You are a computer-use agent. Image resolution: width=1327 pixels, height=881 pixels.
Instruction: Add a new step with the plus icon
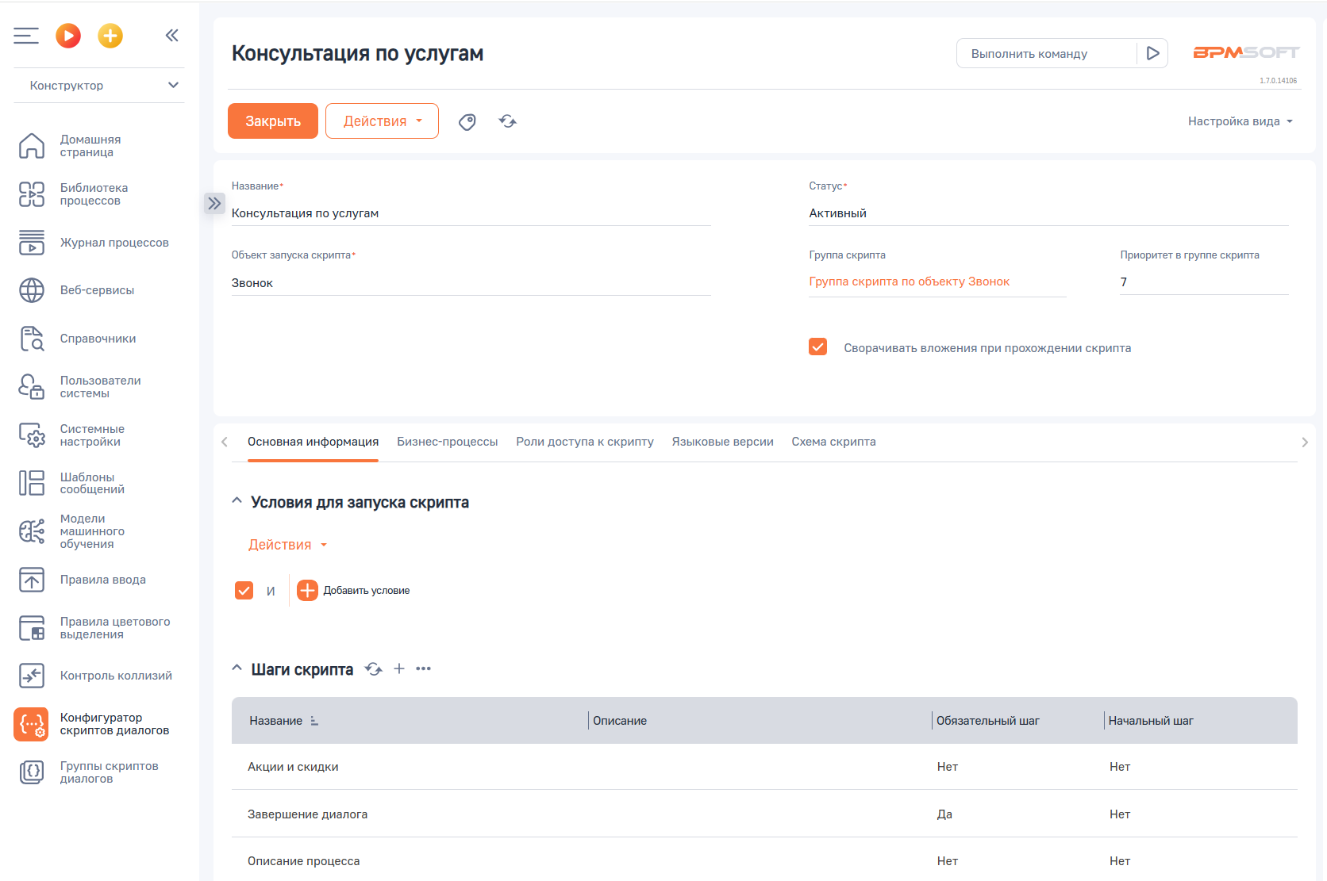[x=399, y=669]
